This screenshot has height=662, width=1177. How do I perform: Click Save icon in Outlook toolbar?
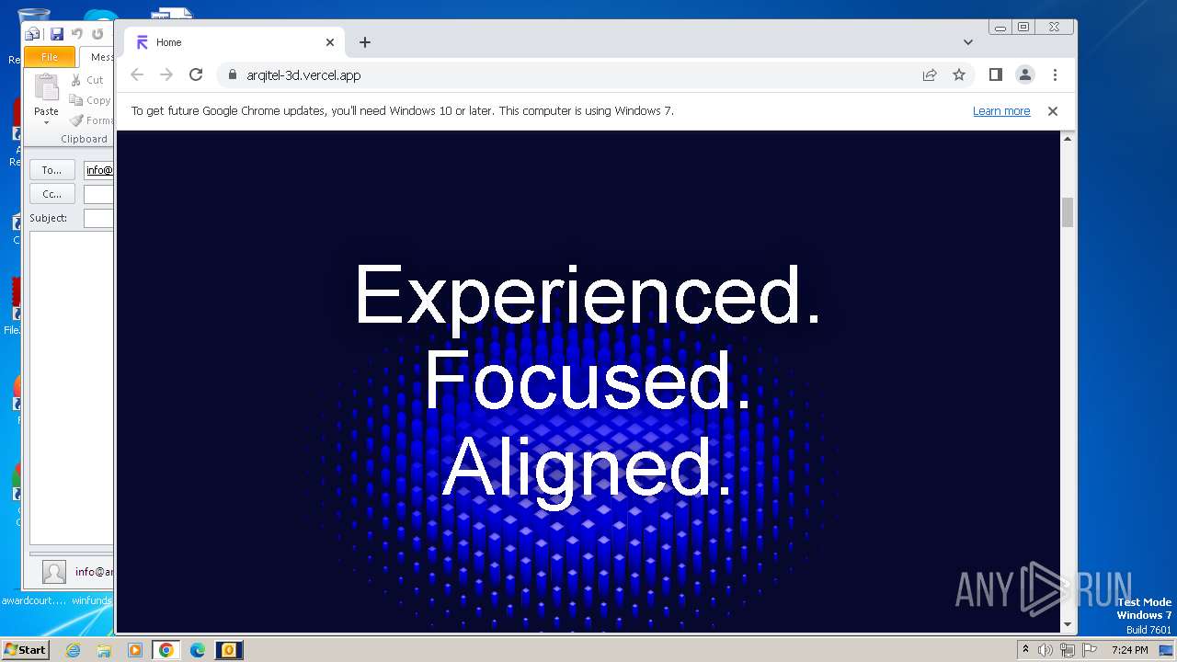click(56, 34)
